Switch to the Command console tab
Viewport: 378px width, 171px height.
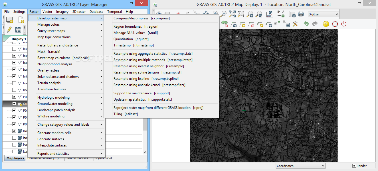pos(43,158)
